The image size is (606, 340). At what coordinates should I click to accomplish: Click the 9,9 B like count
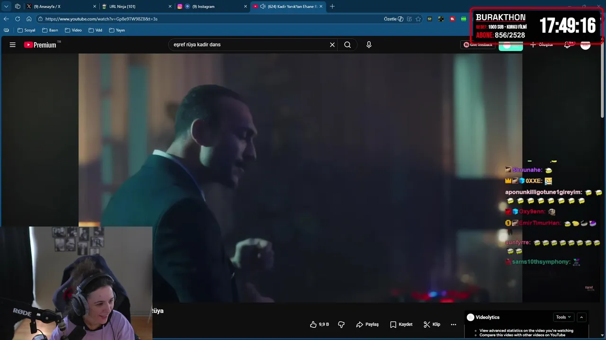tap(324, 324)
